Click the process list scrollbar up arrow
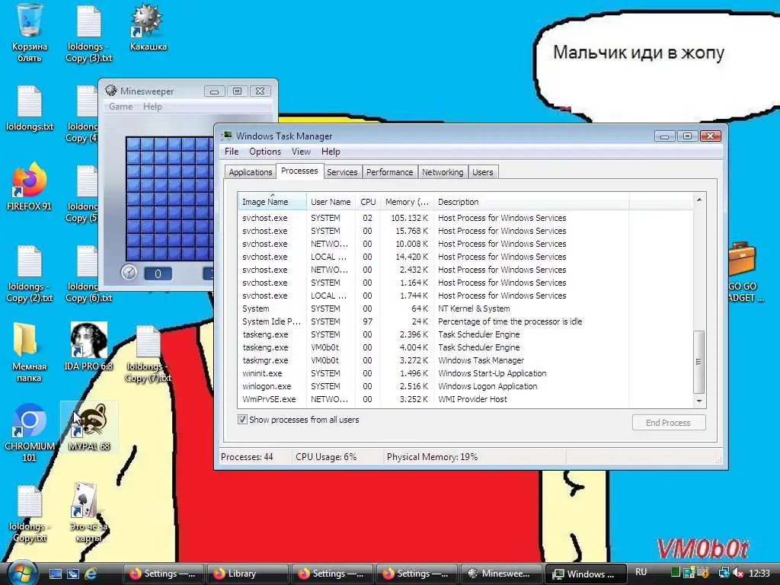 [x=699, y=200]
